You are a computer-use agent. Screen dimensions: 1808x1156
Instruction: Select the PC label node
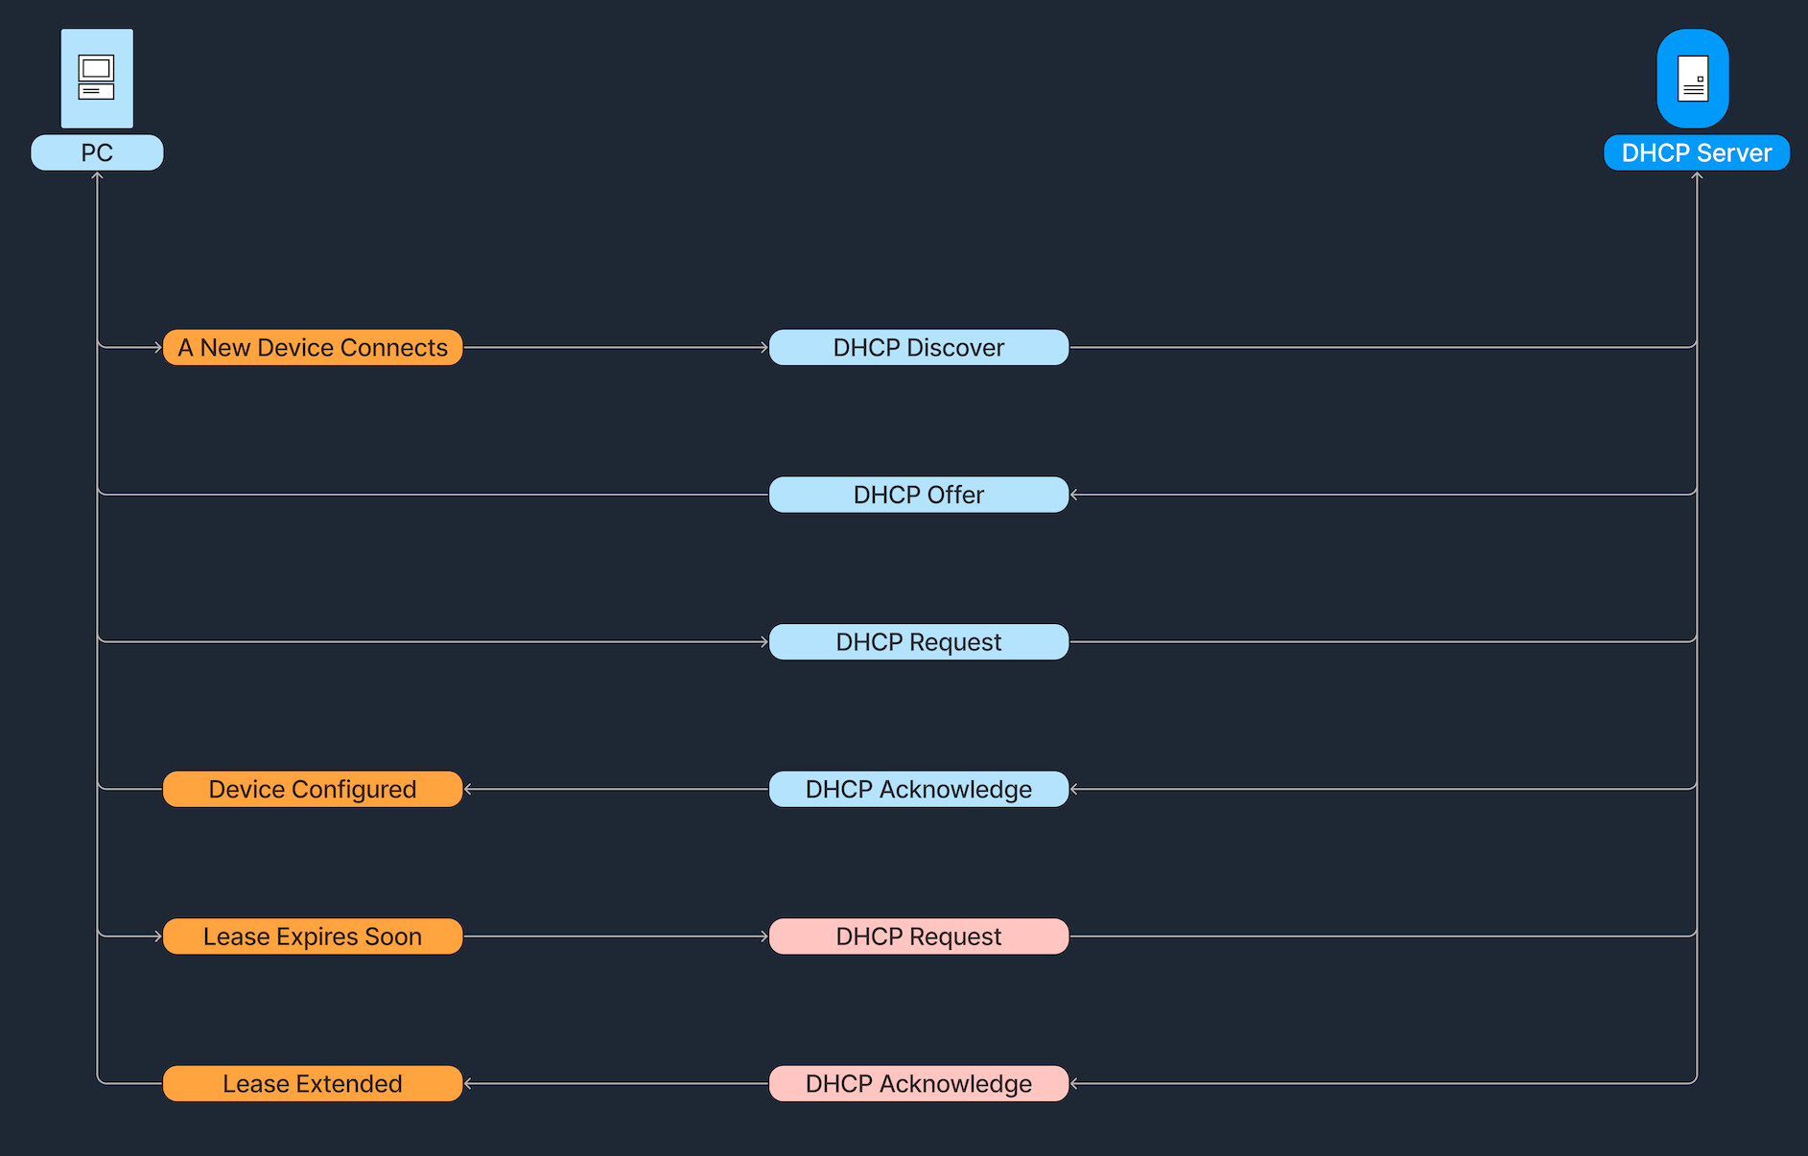click(x=97, y=152)
